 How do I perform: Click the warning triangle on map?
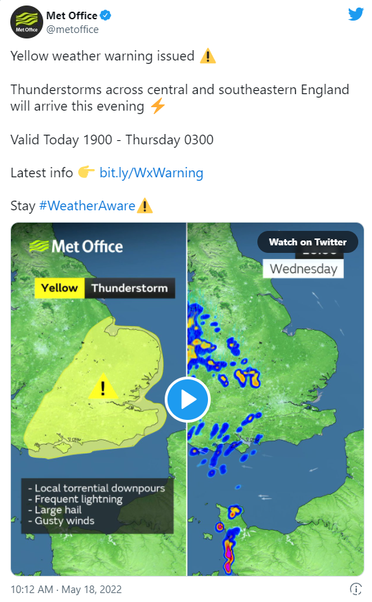coord(103,386)
